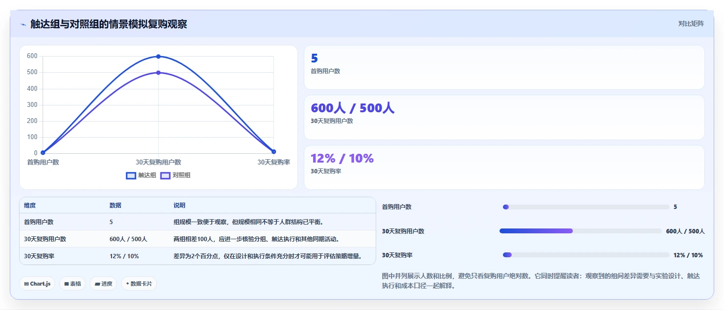Click the progress value label 12% / 10%
724x310 pixels.
tap(688, 255)
